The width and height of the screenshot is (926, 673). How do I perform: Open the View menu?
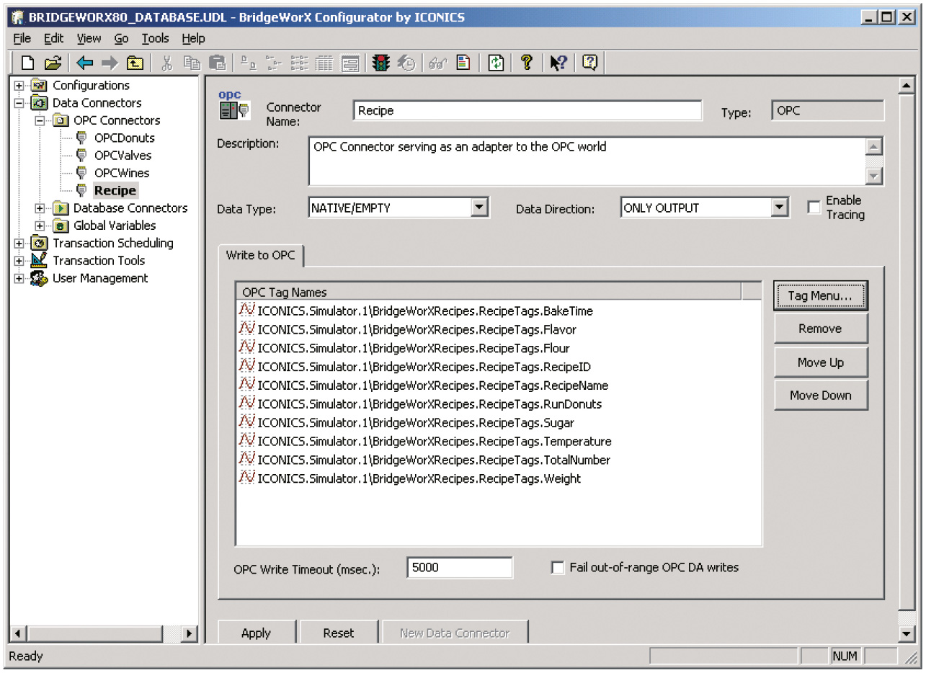pyautogui.click(x=89, y=38)
